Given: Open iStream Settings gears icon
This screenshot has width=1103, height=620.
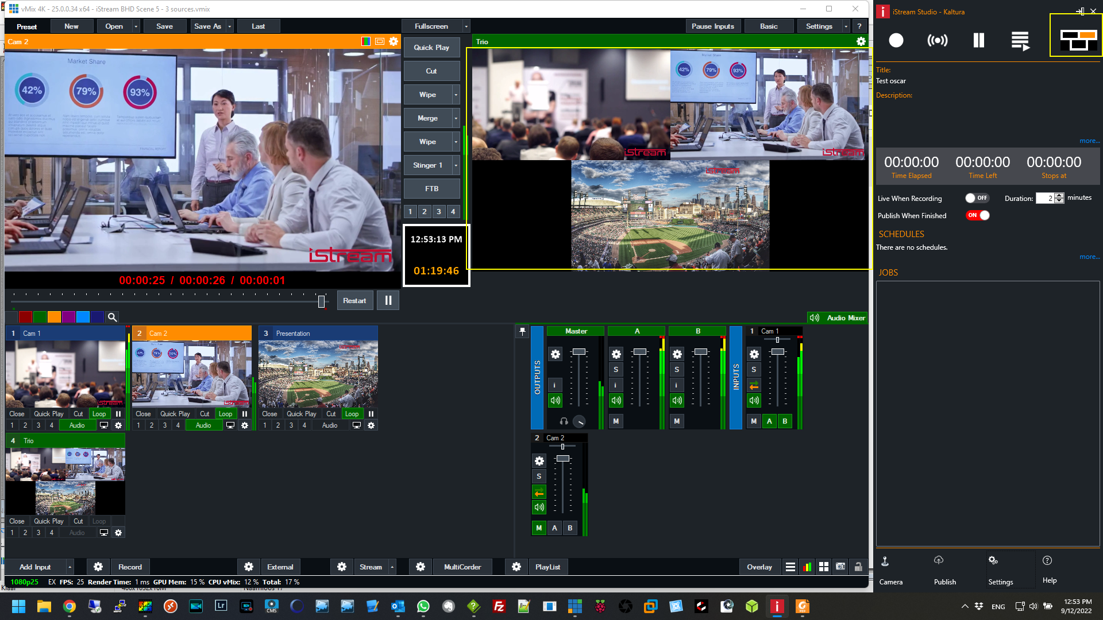Looking at the screenshot, I should tap(993, 560).
